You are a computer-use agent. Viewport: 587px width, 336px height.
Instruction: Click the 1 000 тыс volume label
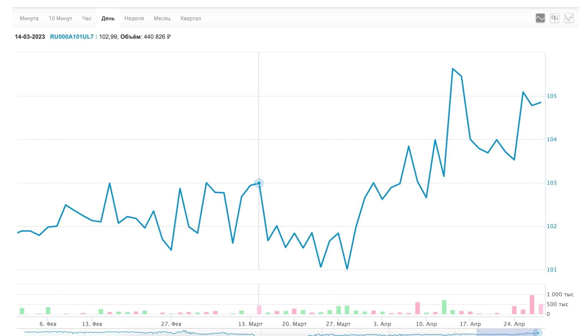pos(560,294)
